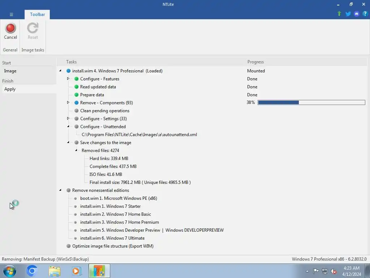The height and width of the screenshot is (278, 370).
Task: Click gray dot next to Remove nonessential editions
Action: 68,190
